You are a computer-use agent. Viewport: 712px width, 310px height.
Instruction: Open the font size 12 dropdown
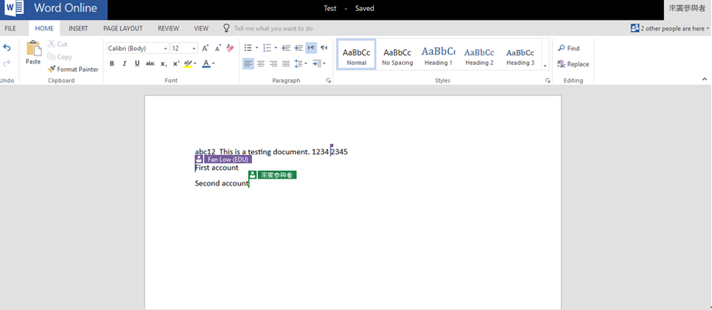(x=184, y=49)
